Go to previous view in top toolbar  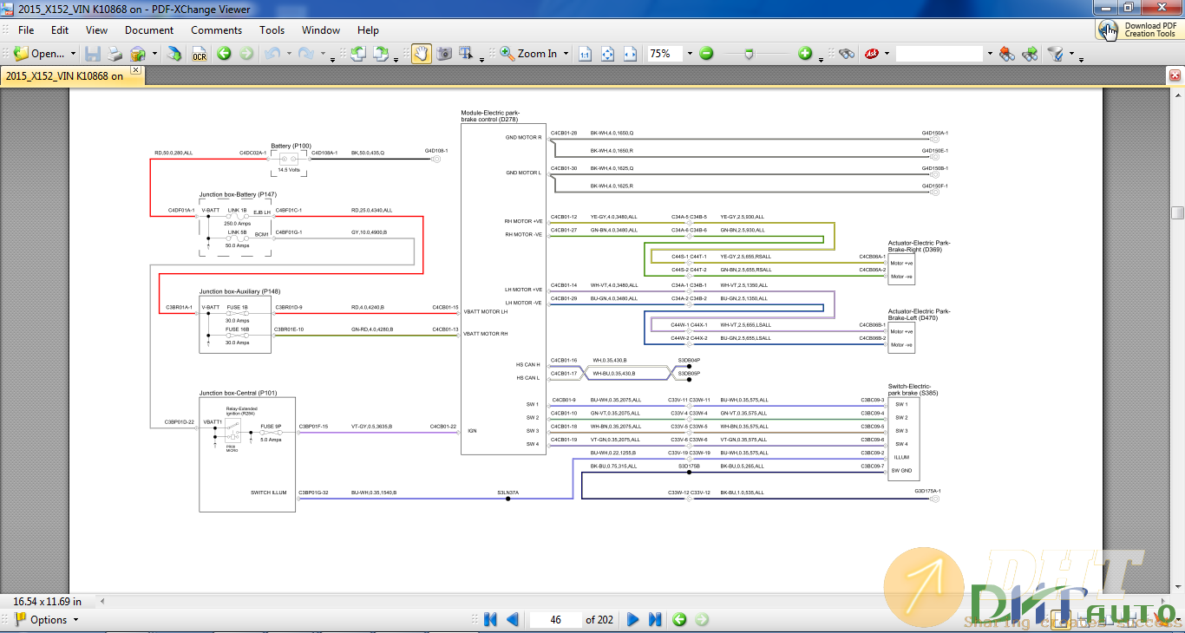pos(224,54)
